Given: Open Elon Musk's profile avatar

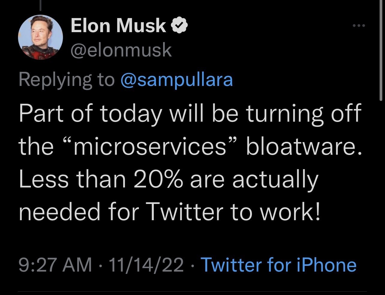Looking at the screenshot, I should 41,38.
